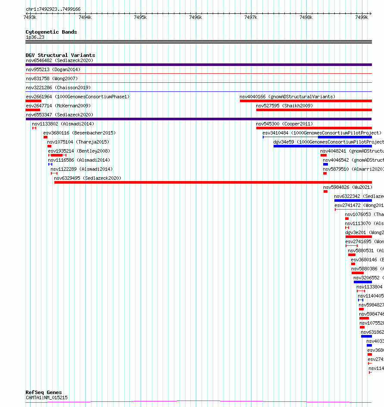
Task: Click the nsv5879510 (Almarri2020) label
Action: (x=353, y=169)
